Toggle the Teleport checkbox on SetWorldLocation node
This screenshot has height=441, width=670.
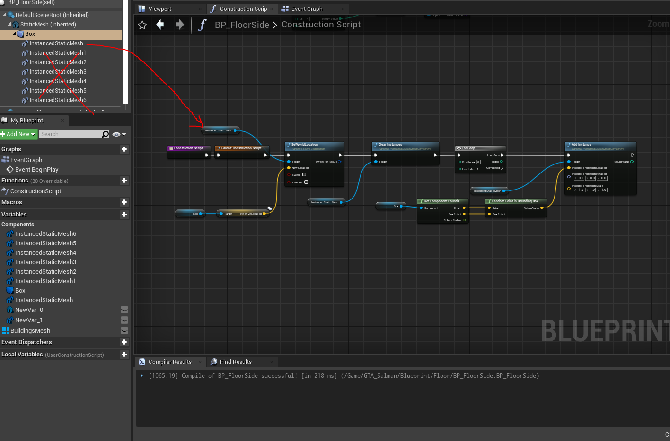tap(306, 182)
